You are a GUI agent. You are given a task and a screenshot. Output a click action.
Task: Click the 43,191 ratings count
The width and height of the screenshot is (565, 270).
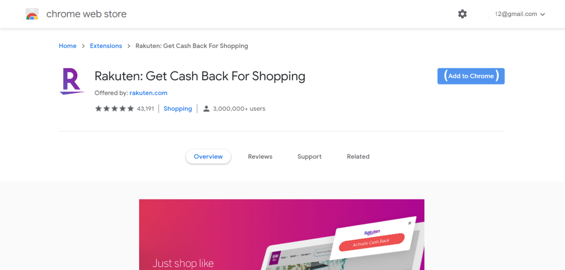tap(145, 108)
